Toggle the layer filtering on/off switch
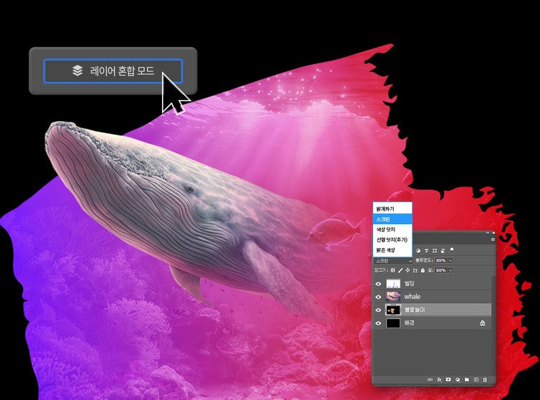This screenshot has height=400, width=540. point(452,250)
